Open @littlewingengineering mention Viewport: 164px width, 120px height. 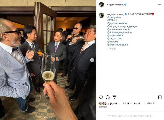pos(119,33)
